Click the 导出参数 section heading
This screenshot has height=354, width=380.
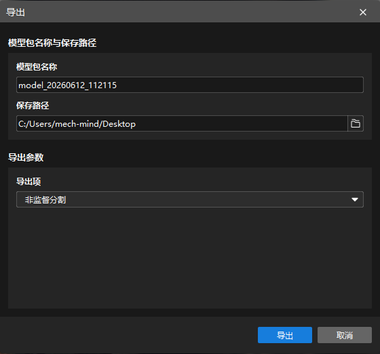click(26, 157)
